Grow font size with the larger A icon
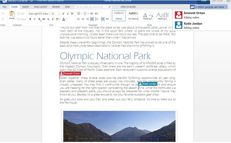The width and height of the screenshot is (231, 143). (63, 14)
